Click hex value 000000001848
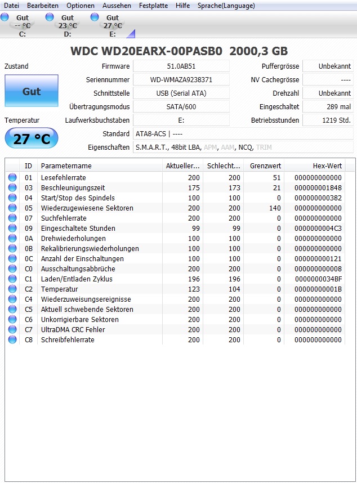Screen dimensions: 357x483 318,188
